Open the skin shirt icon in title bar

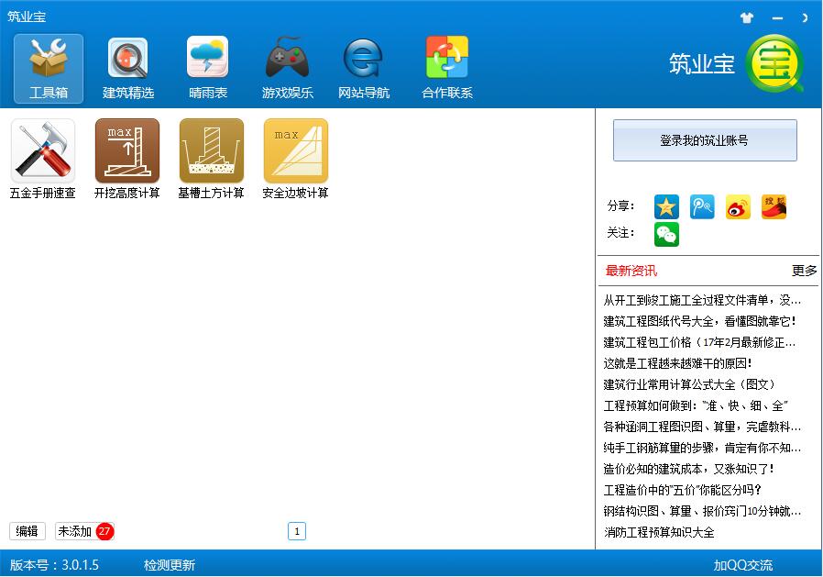point(746,17)
